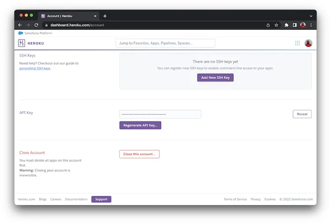Open the Heroku app grid menu
Image resolution: width=331 pixels, height=224 pixels.
click(297, 43)
